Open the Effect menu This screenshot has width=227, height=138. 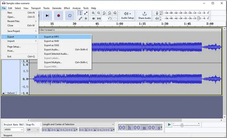(67, 8)
